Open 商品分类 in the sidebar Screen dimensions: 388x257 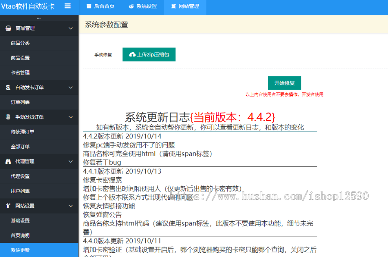[x=39, y=43]
